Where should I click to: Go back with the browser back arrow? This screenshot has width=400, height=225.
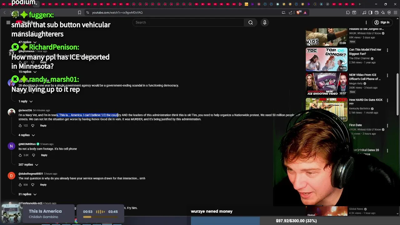point(4,12)
